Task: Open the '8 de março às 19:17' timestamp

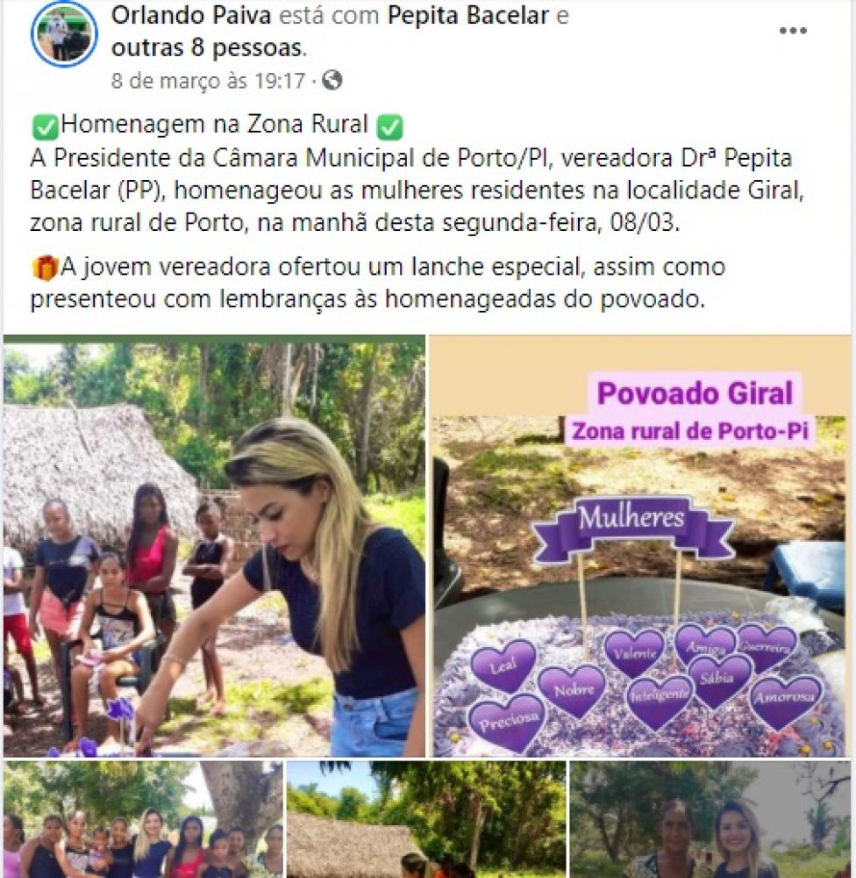Action: (x=208, y=81)
